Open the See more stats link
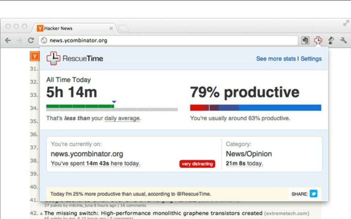The width and height of the screenshot is (351, 219). click(x=276, y=59)
